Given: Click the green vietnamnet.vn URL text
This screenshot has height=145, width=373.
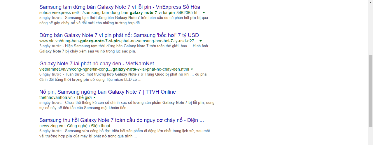Looking at the screenshot, I should pos(114,69).
